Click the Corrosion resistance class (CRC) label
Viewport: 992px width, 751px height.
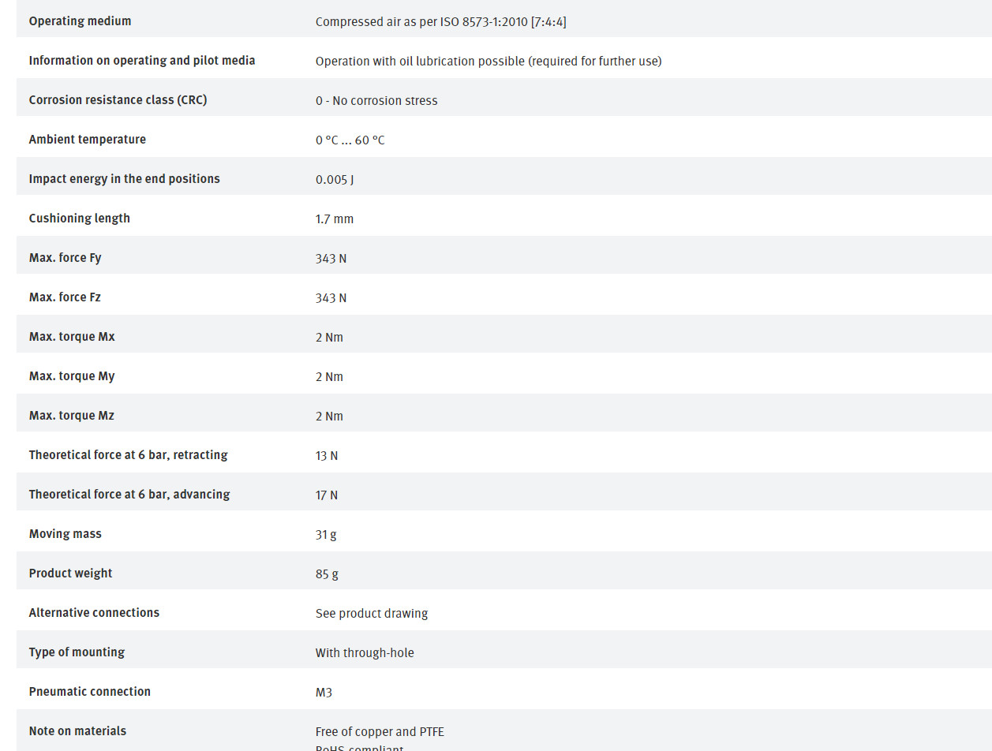click(x=118, y=100)
